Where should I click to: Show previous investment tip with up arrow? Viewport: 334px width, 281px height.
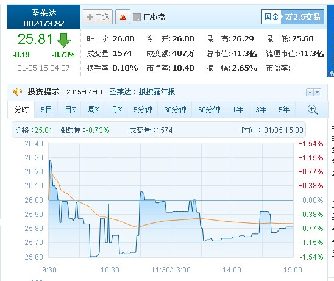(310, 93)
